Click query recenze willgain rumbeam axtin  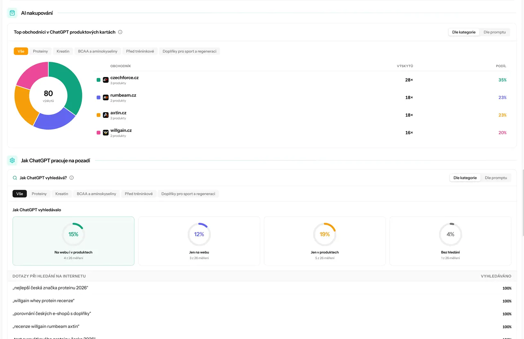[46, 326]
